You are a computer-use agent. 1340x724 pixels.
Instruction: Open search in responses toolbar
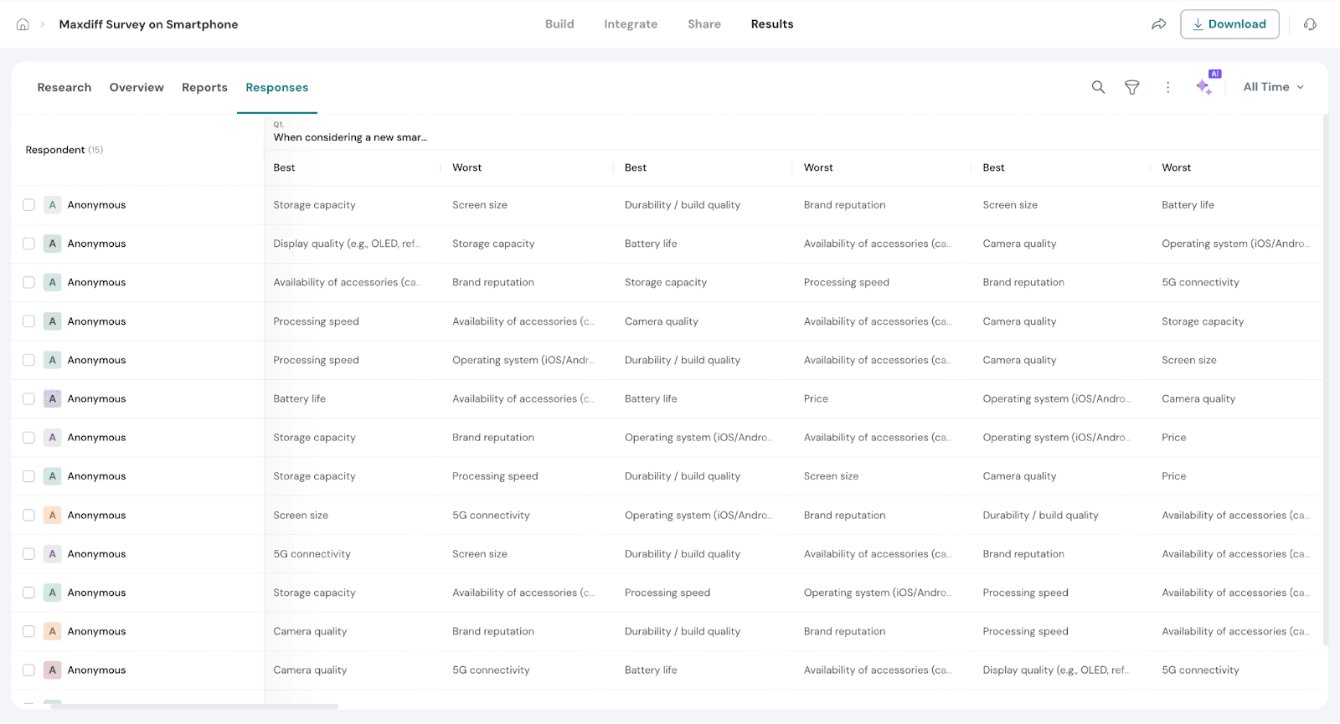pyautogui.click(x=1098, y=87)
